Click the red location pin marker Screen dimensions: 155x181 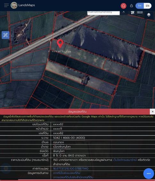(x=60, y=43)
